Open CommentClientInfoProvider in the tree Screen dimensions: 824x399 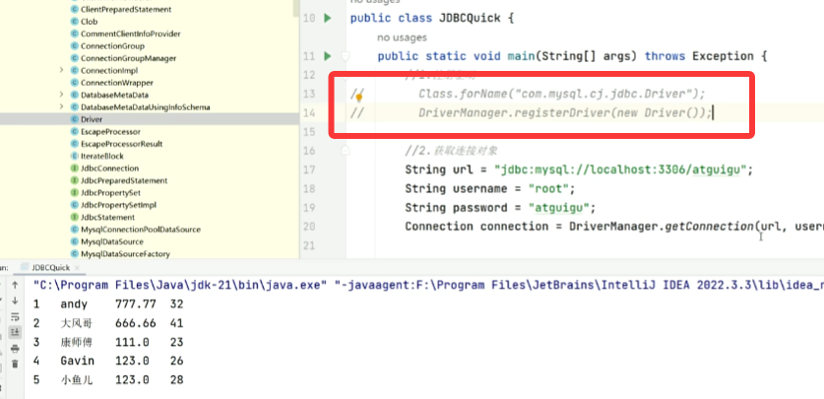(130, 33)
